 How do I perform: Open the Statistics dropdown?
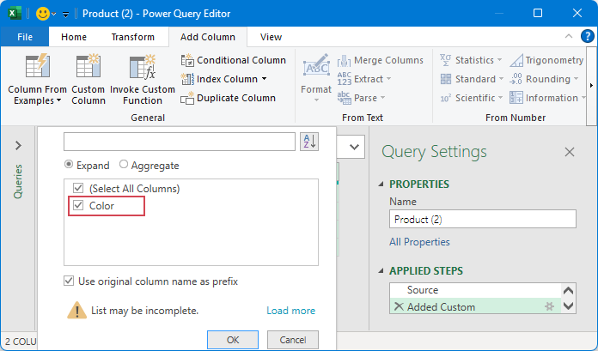click(500, 60)
